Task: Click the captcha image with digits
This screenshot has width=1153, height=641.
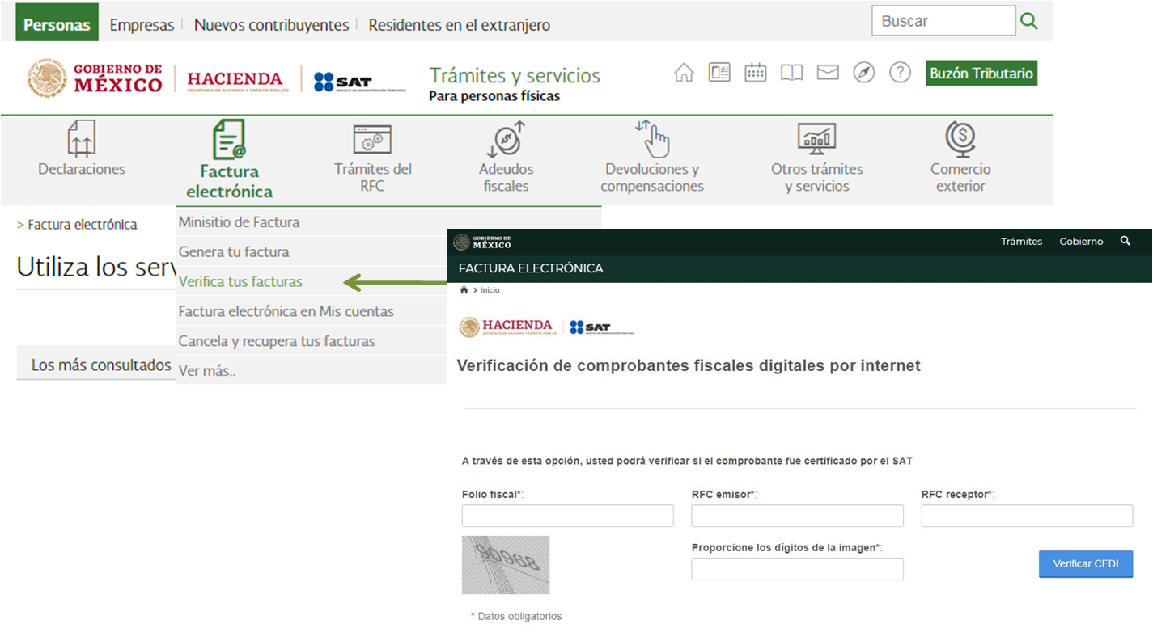Action: tap(506, 564)
